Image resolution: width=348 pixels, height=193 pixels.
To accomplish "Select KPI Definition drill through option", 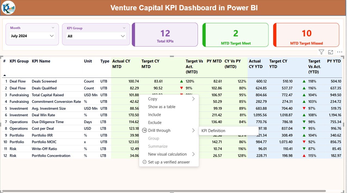I will point(213,131).
